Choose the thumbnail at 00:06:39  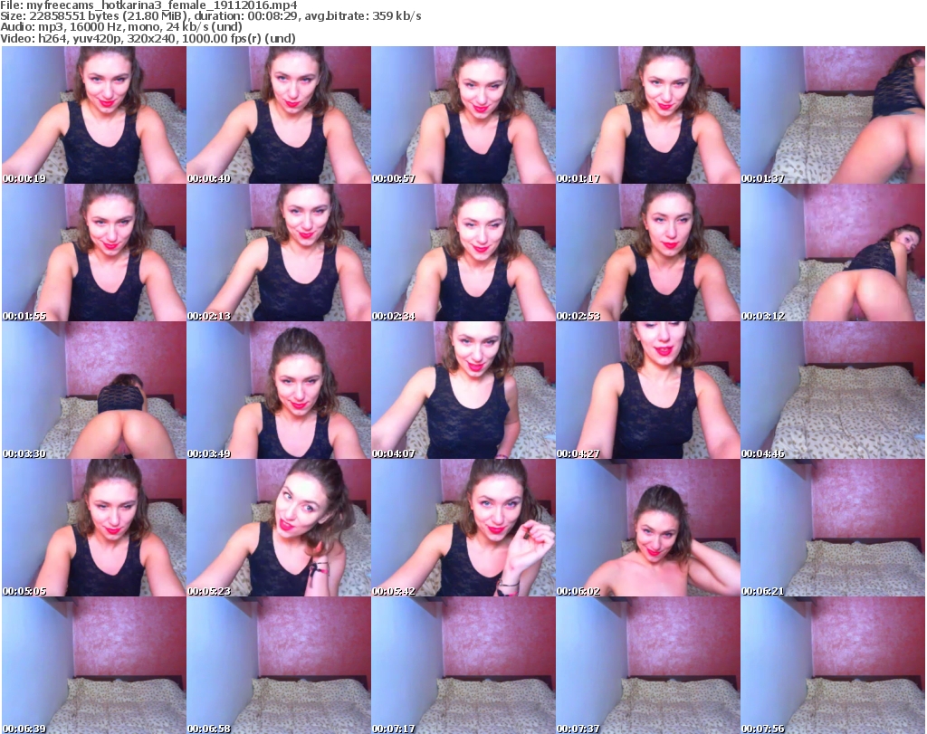coord(94,665)
